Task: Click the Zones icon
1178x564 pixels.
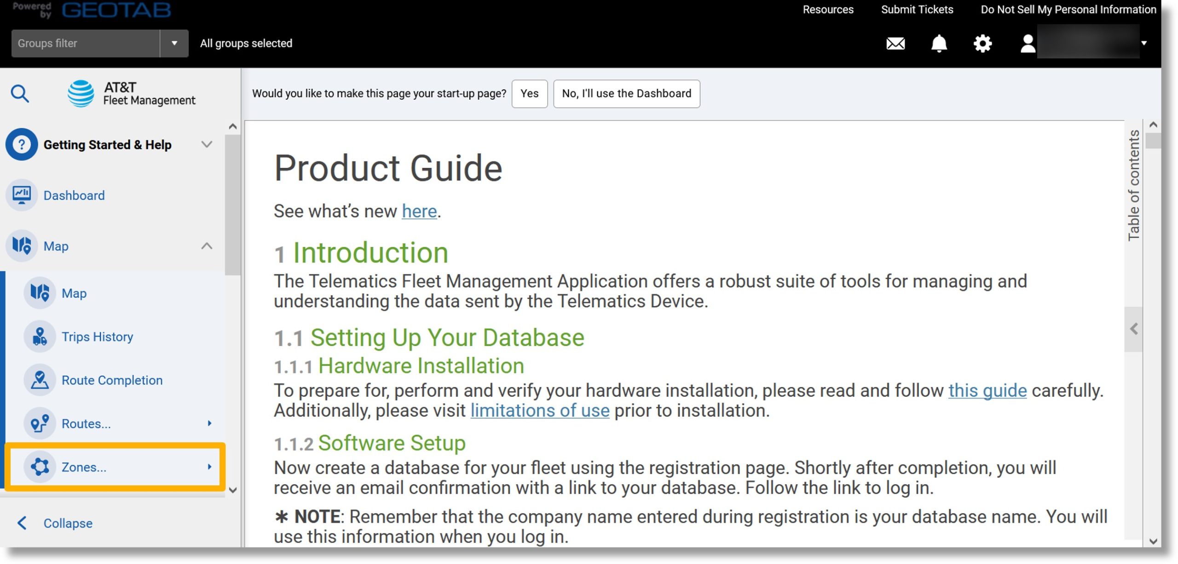Action: point(40,467)
